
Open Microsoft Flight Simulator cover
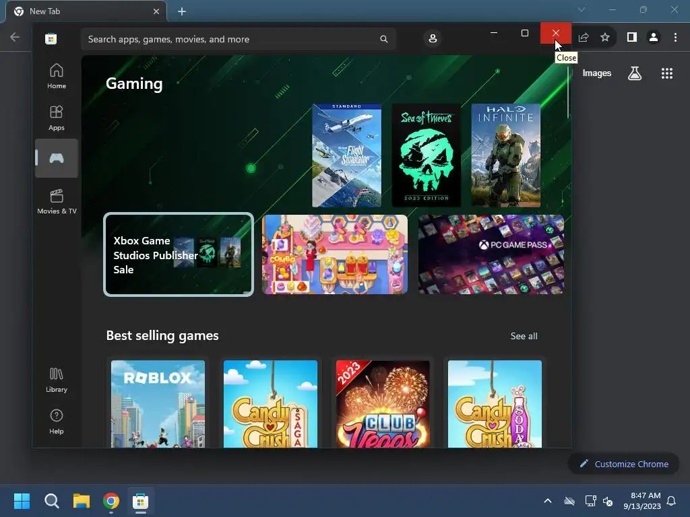pos(347,156)
